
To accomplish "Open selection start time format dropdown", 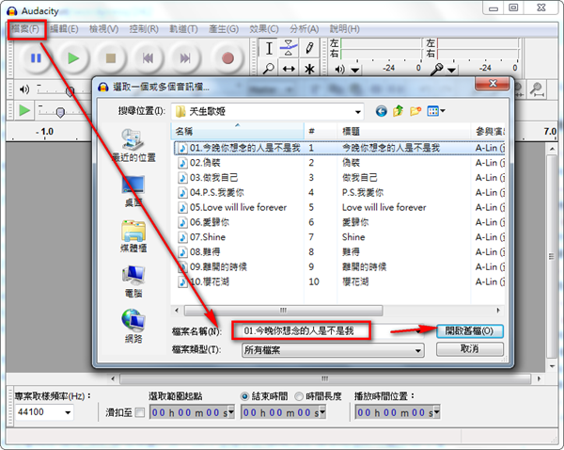I will (231, 411).
